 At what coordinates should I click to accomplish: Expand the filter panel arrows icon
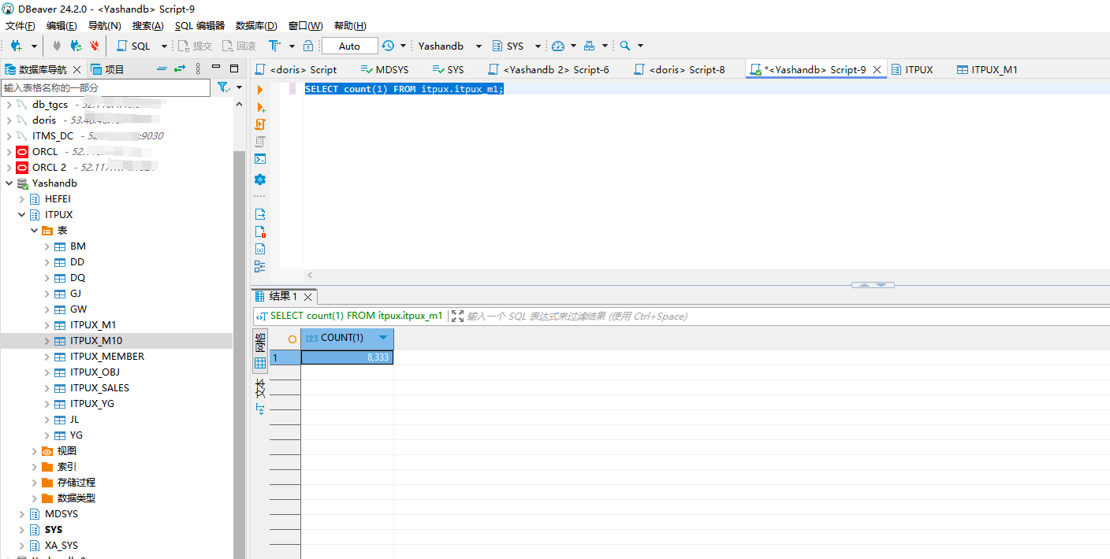[x=457, y=316]
